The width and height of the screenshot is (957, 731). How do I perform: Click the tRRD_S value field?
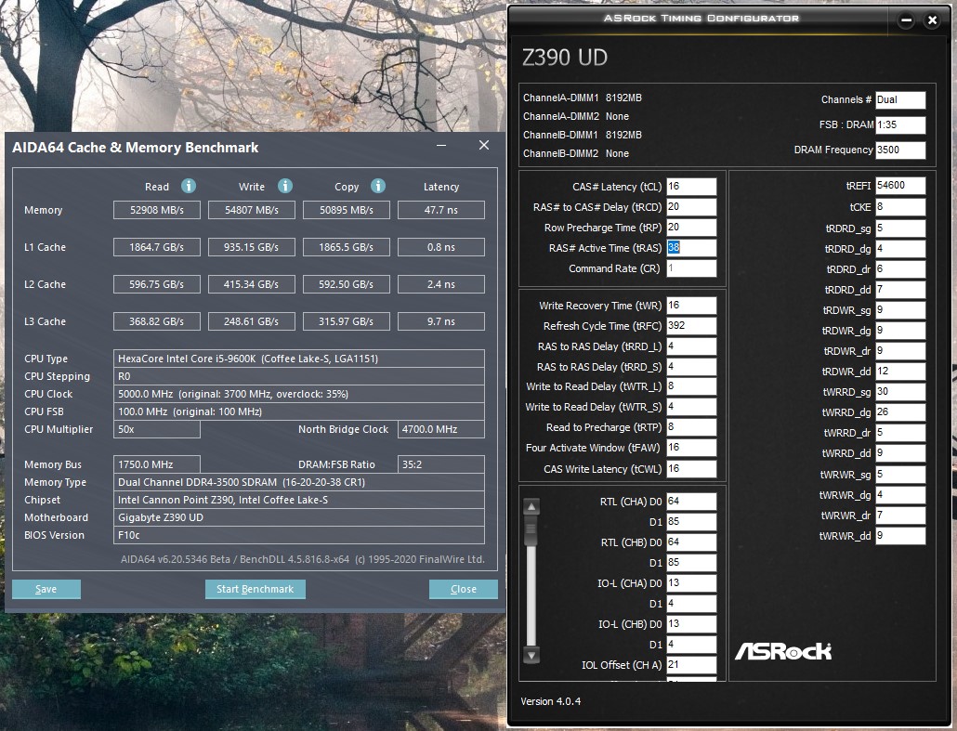[x=691, y=367]
